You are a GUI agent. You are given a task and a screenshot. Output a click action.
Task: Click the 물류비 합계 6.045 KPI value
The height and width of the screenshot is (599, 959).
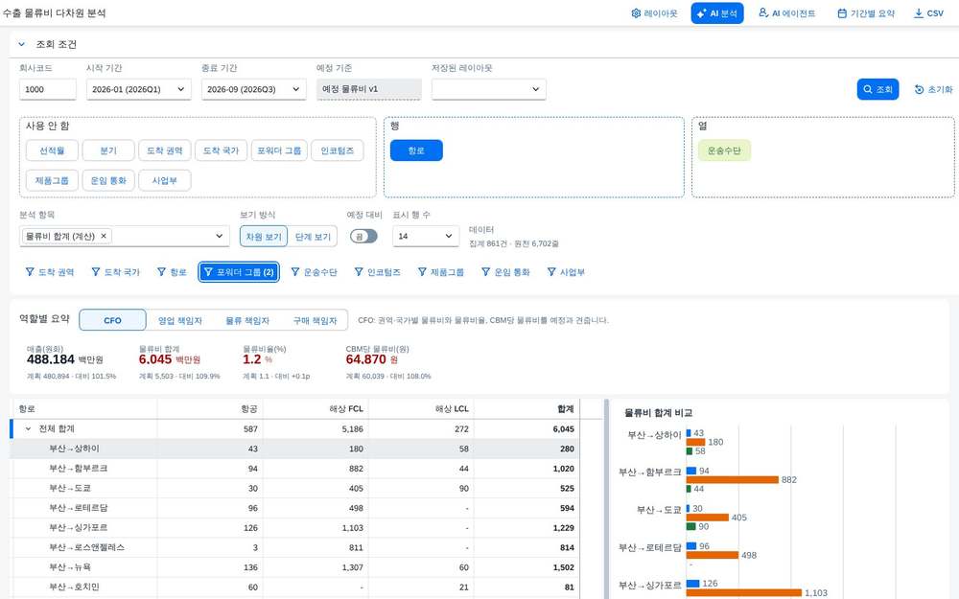155,359
